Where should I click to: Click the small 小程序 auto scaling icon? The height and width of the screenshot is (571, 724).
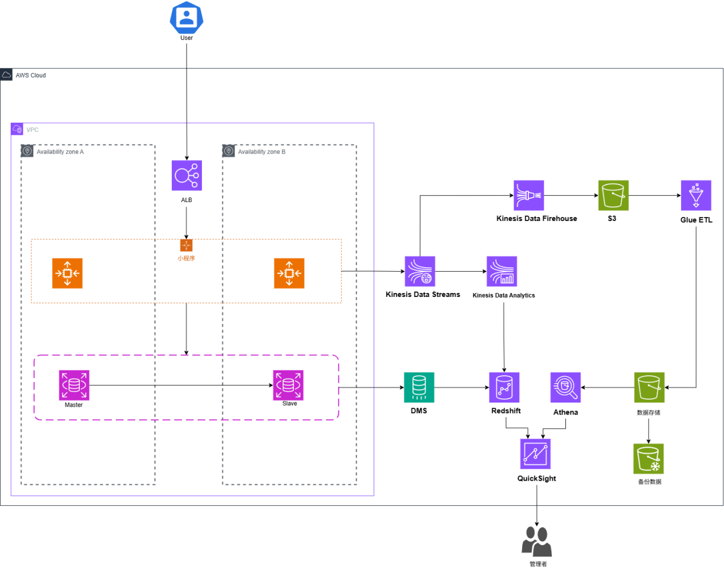186,246
